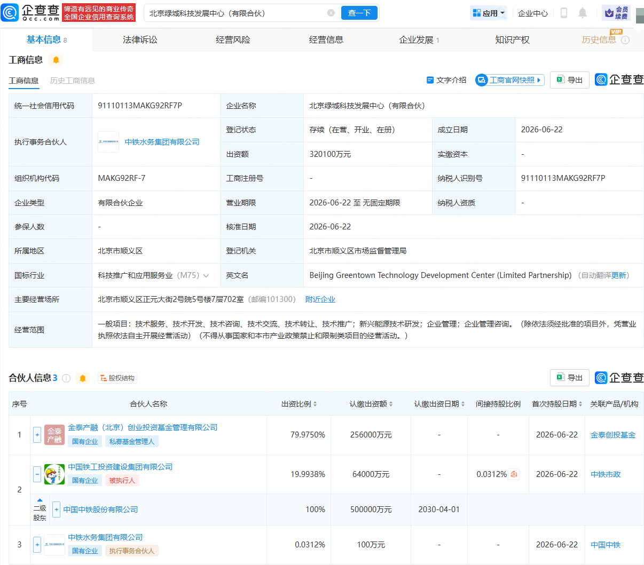Click the info icon next to 合伙人信息 3
644x565 pixels.
pyautogui.click(x=66, y=378)
